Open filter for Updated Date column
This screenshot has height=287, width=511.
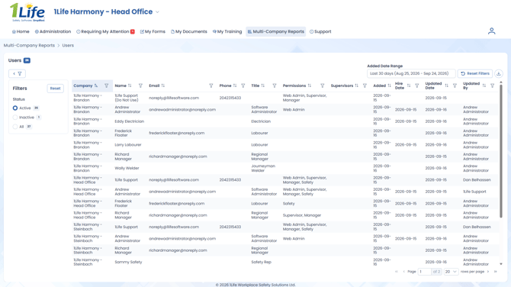455,85
